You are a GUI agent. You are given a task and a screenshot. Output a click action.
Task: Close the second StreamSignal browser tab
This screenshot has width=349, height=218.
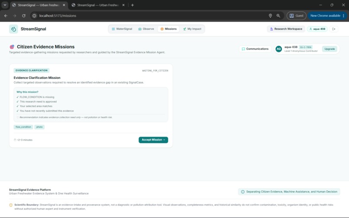pyautogui.click(x=123, y=5)
